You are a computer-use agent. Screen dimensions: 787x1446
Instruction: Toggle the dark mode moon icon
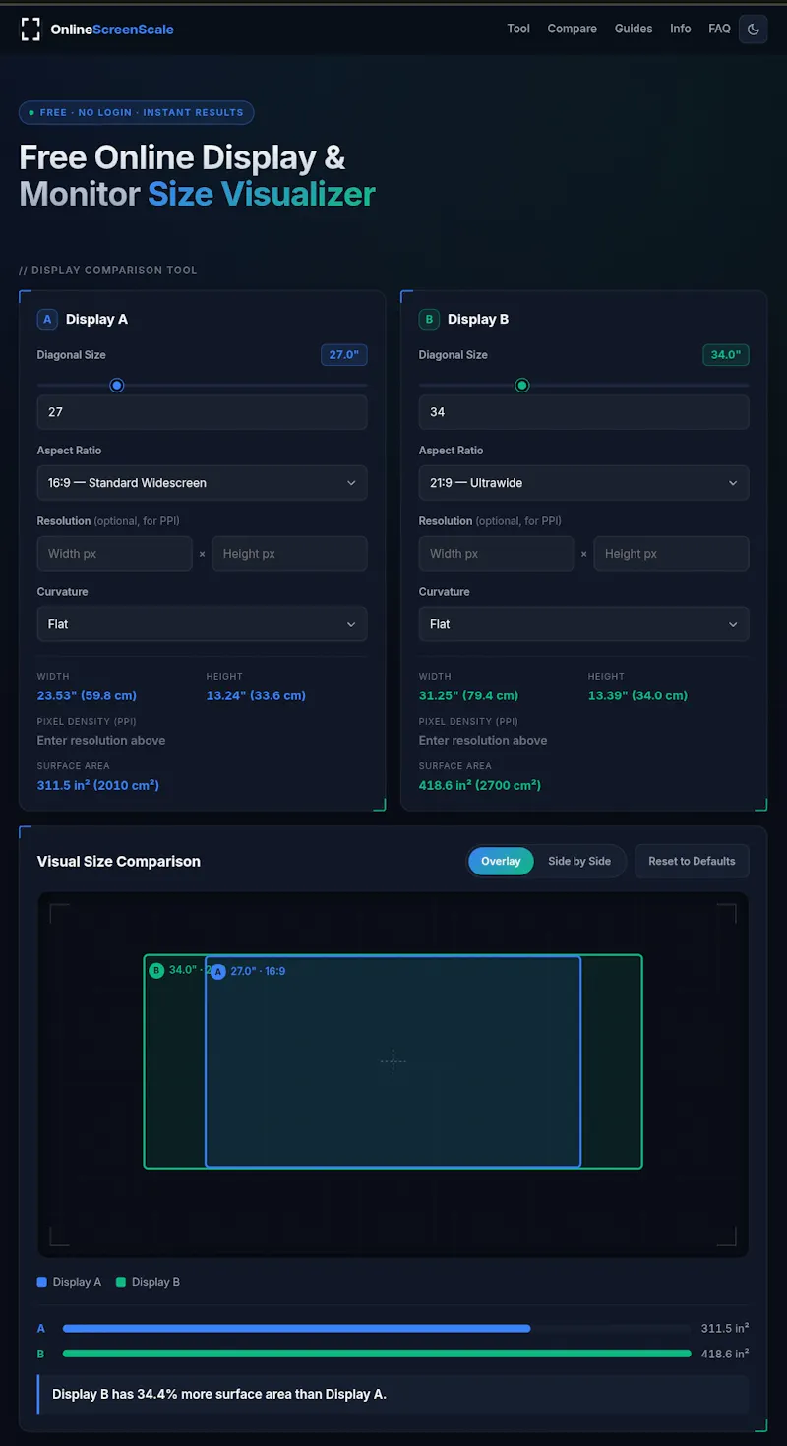(754, 30)
